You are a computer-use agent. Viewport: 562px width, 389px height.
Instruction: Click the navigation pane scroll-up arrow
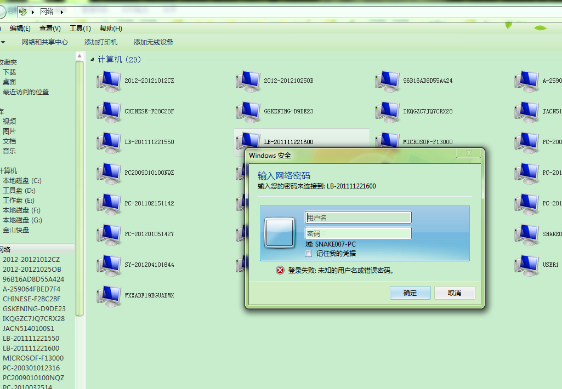[x=80, y=56]
